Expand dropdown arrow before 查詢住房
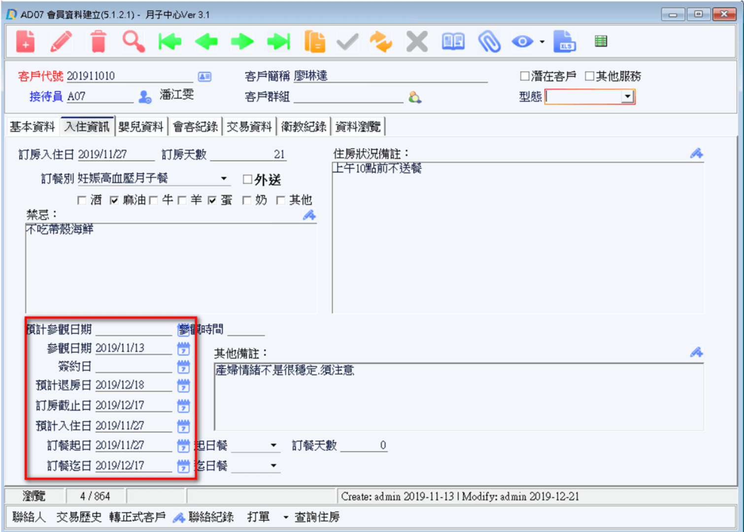 pyautogui.click(x=286, y=517)
